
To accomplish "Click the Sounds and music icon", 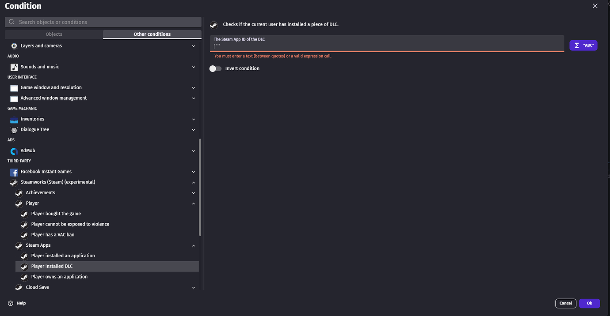I will pos(14,67).
